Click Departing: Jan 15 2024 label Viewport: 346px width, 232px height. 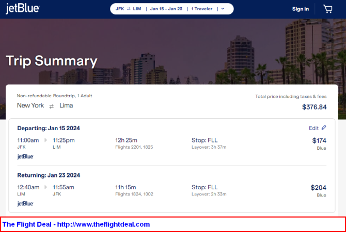pyautogui.click(x=49, y=128)
